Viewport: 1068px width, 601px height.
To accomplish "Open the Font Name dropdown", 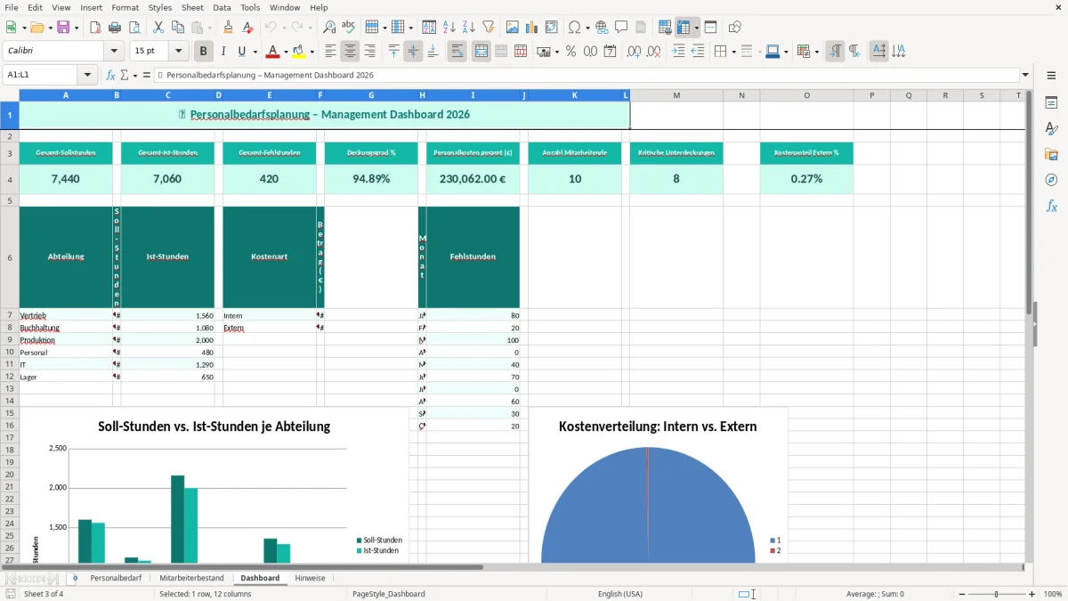I will point(112,52).
